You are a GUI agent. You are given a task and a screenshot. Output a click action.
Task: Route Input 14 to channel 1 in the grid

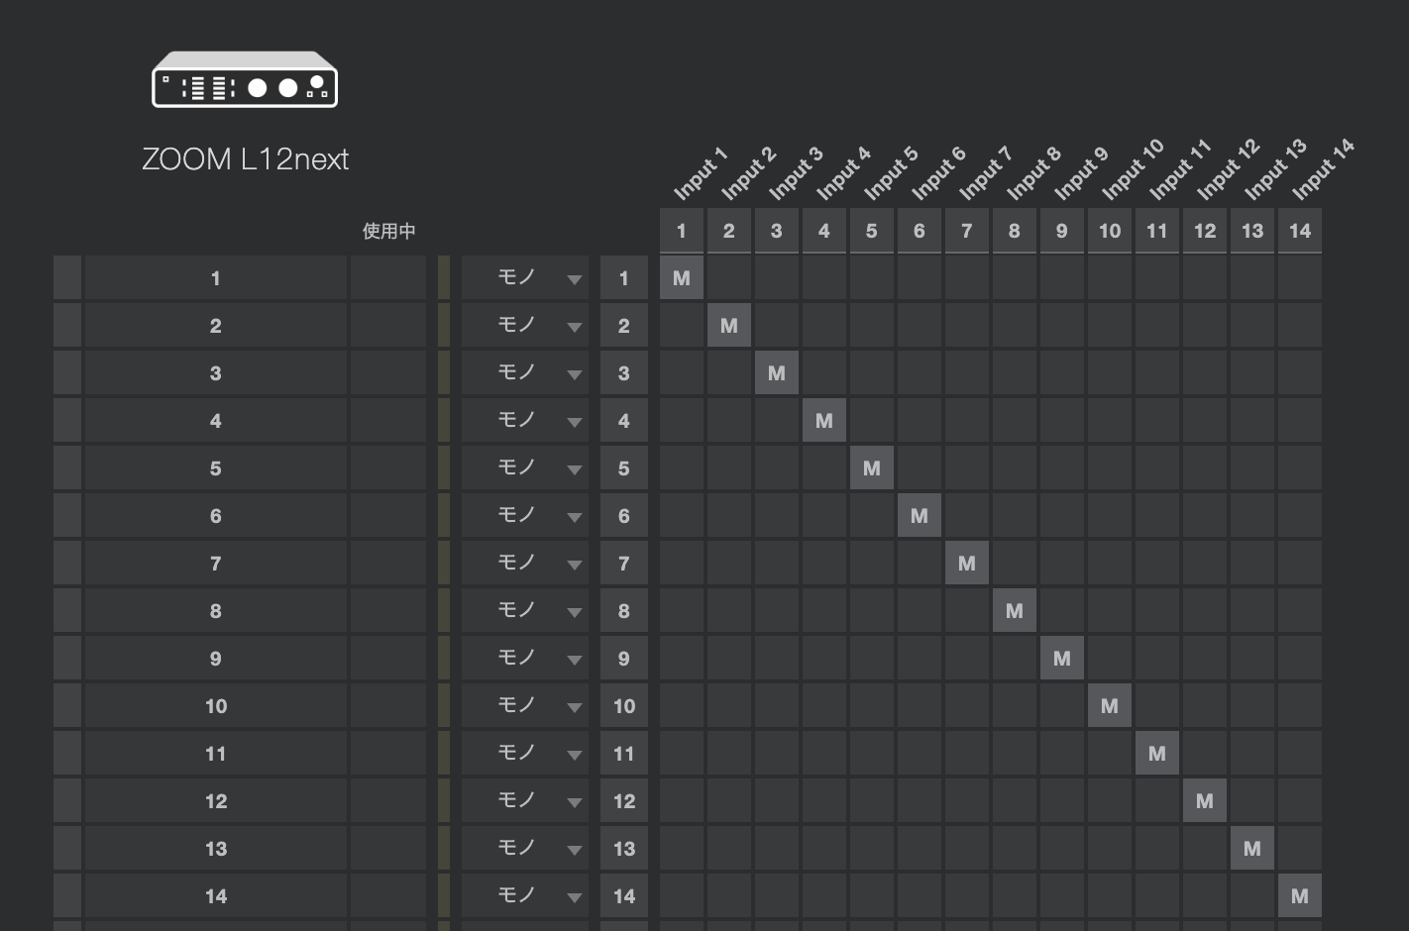[x=1300, y=278]
